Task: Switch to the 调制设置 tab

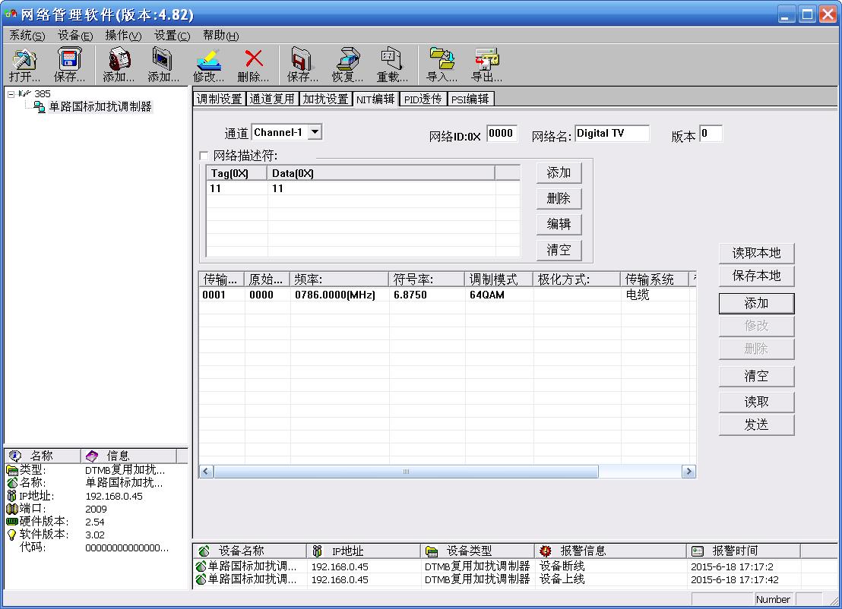Action: click(x=219, y=99)
